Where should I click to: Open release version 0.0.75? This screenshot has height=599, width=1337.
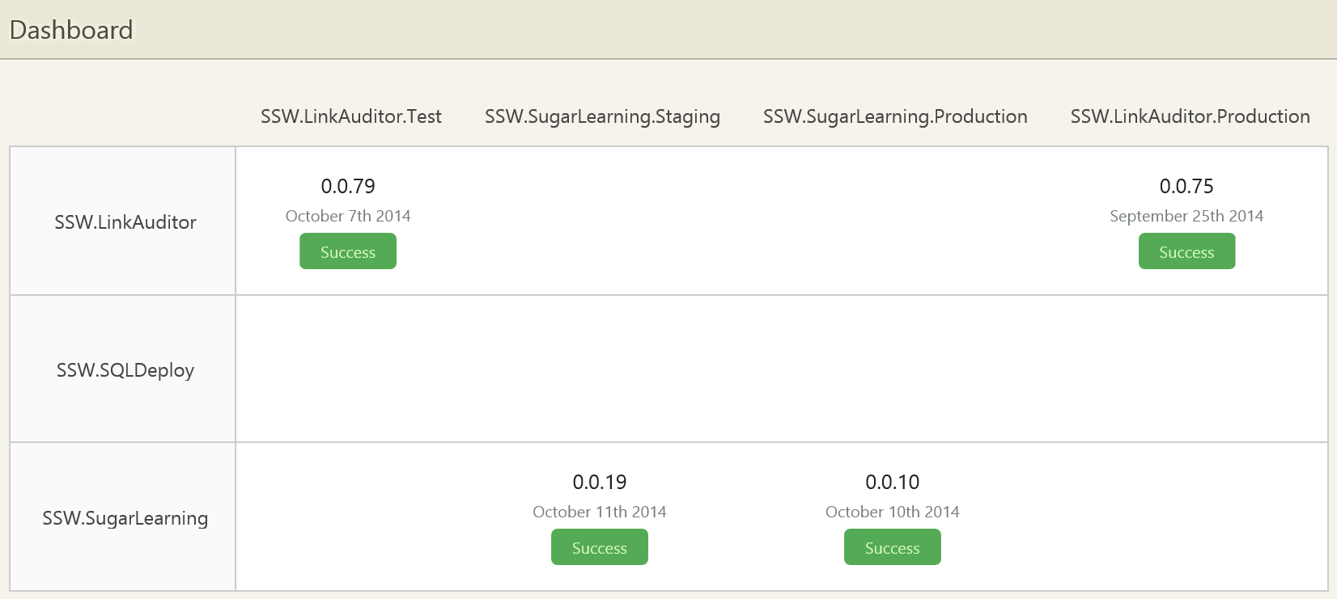(x=1186, y=187)
